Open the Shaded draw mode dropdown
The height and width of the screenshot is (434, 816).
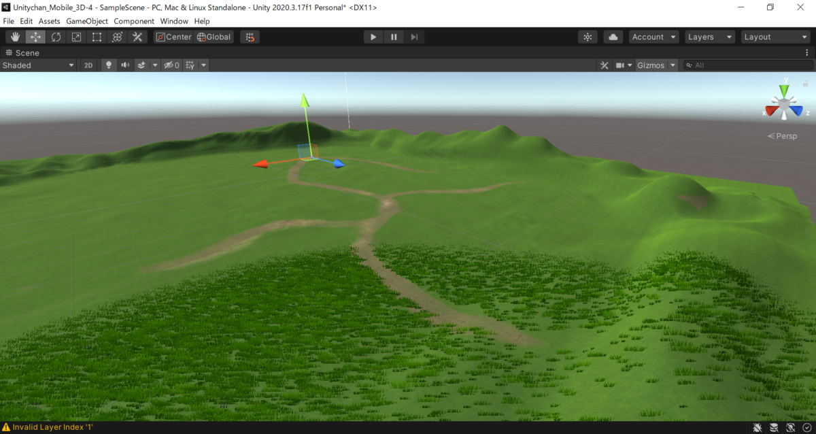coord(38,65)
